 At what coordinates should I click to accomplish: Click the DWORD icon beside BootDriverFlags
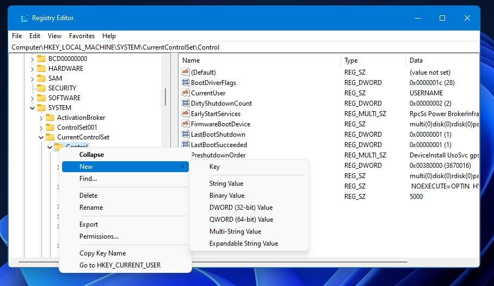pos(185,82)
